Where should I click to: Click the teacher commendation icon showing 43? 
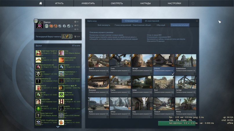pos(75,26)
